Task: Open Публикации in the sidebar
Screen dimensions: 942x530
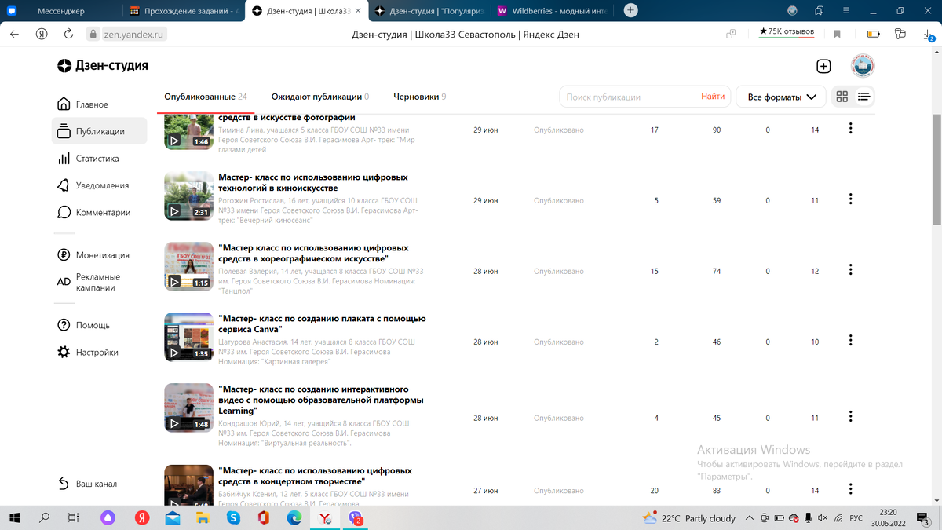Action: coord(99,131)
